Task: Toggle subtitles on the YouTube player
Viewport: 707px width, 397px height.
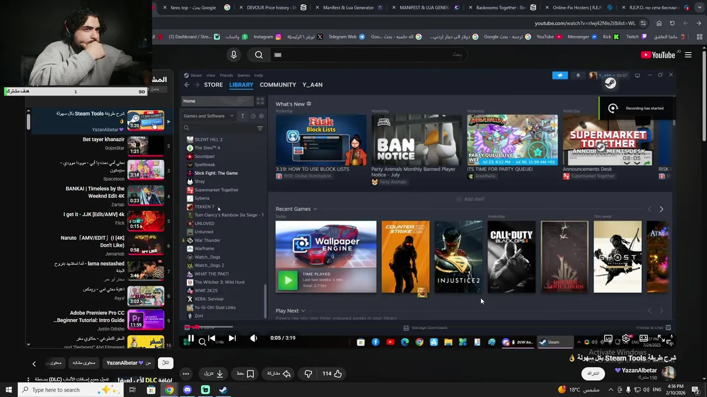Action: (x=608, y=339)
